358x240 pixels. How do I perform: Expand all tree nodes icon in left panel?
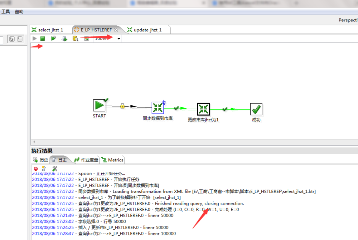(12, 39)
